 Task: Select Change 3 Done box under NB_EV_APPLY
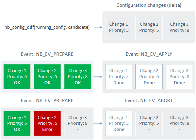(179, 76)
